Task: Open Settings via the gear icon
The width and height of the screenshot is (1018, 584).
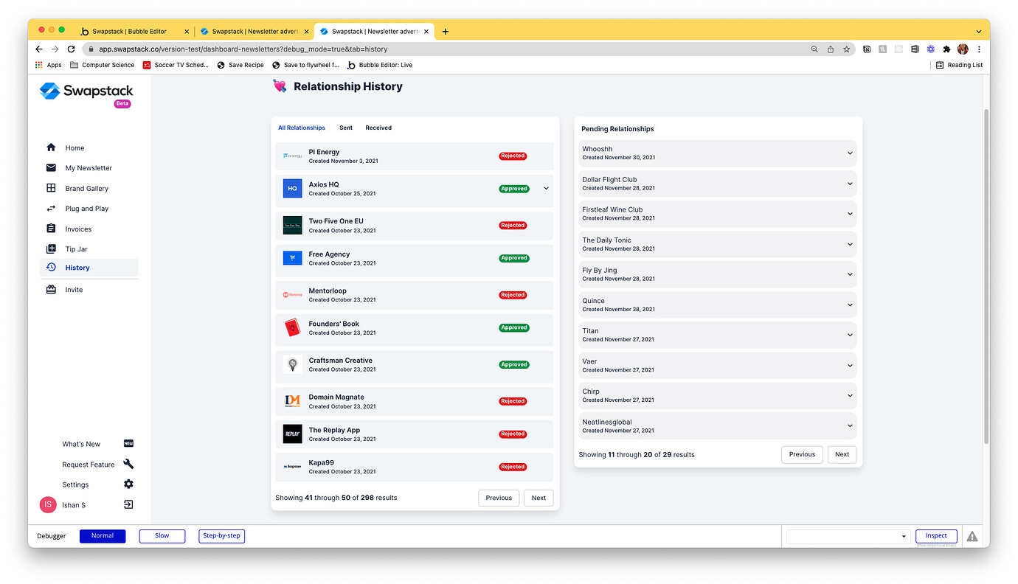Action: click(128, 484)
